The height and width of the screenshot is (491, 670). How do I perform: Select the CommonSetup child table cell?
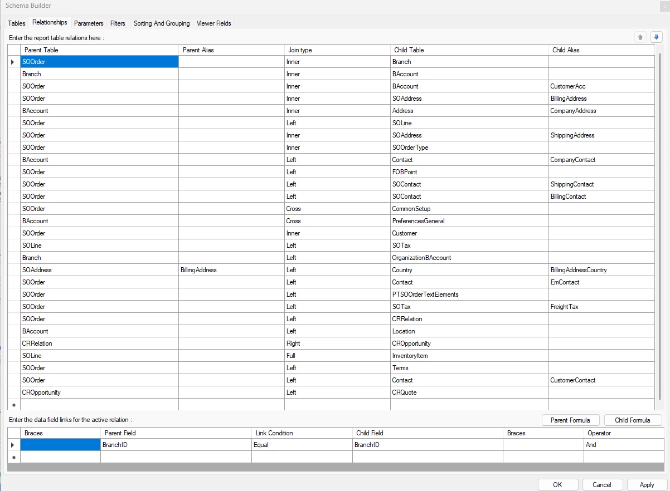click(x=469, y=209)
